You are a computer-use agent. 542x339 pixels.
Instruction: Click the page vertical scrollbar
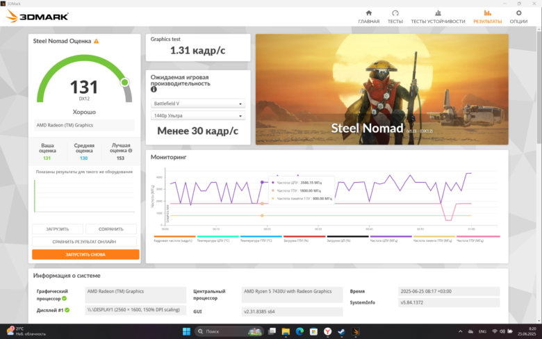click(x=539, y=86)
